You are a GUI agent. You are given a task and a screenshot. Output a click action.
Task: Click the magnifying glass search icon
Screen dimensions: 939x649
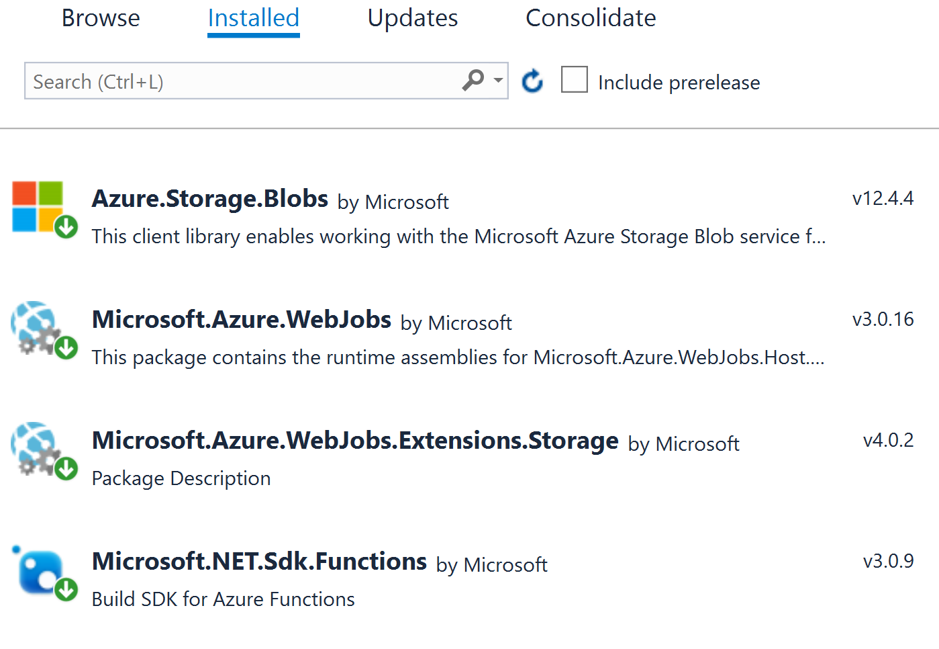point(473,79)
